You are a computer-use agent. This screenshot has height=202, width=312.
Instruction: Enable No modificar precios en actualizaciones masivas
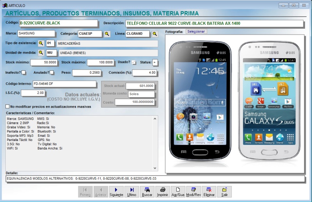coord(7,106)
